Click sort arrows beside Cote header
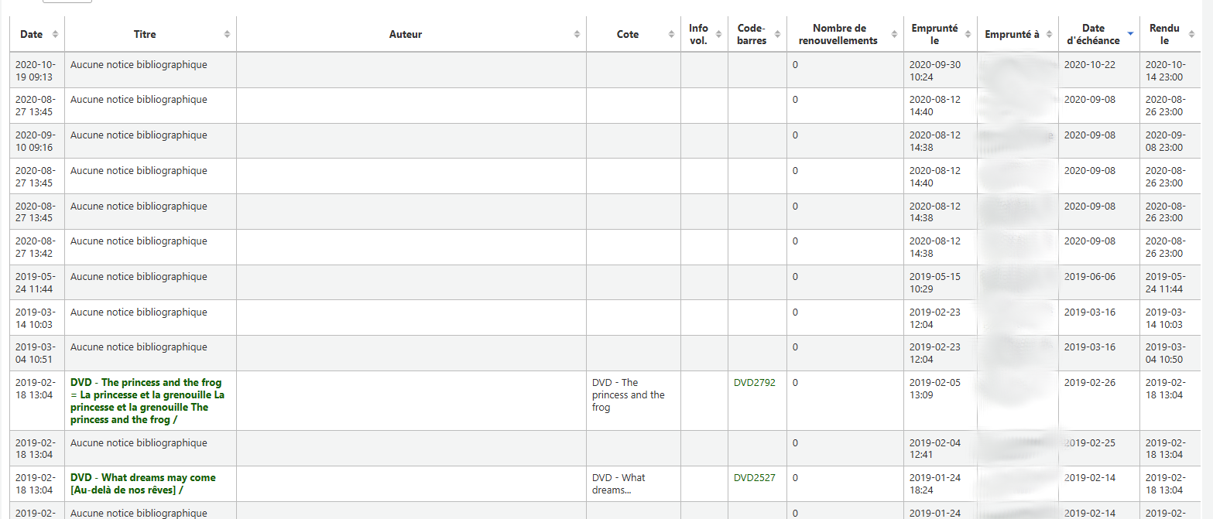 pyautogui.click(x=671, y=35)
